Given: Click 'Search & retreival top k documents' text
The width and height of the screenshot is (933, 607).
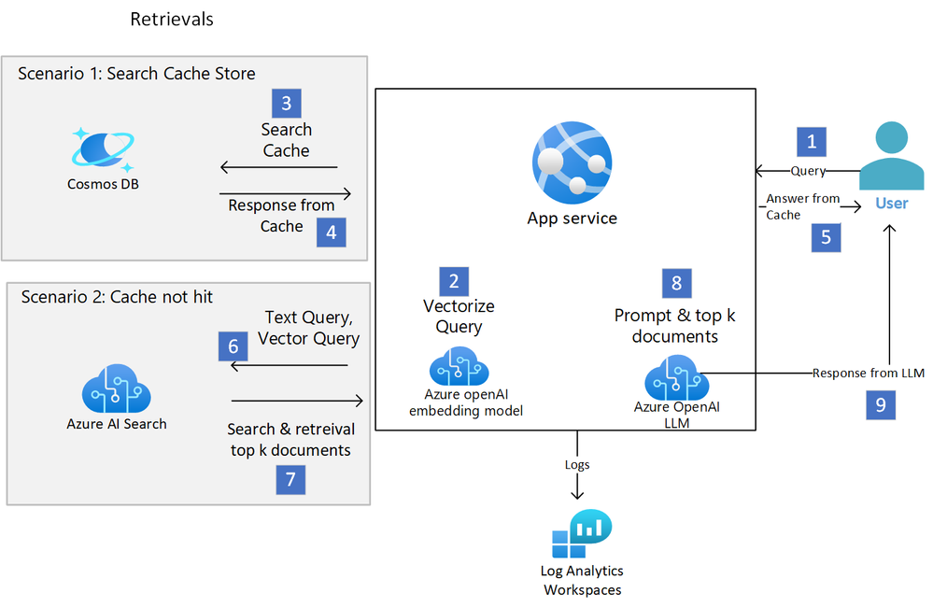Looking at the screenshot, I should coord(290,439).
